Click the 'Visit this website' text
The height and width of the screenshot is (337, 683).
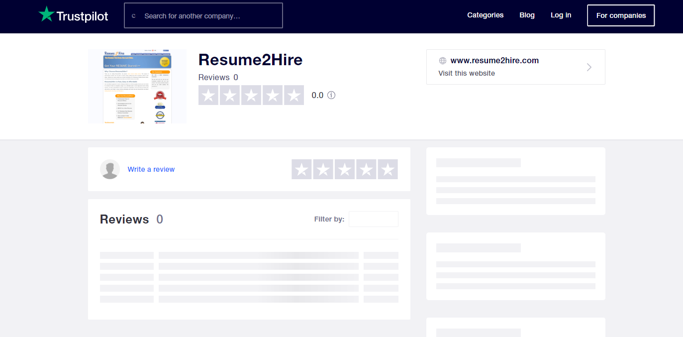pos(467,73)
